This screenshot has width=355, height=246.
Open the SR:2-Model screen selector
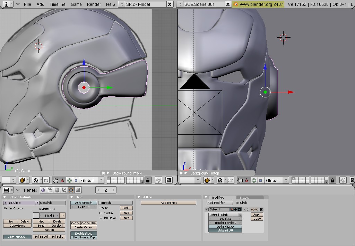(122, 4)
